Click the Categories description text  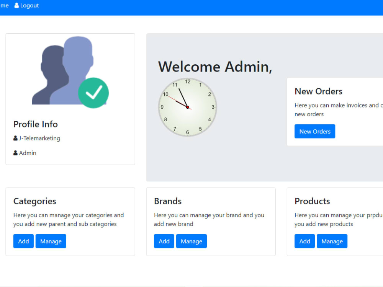69,220
